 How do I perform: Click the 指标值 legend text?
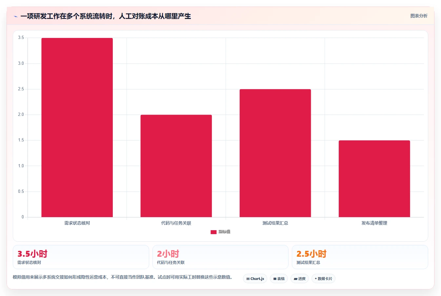(225, 232)
